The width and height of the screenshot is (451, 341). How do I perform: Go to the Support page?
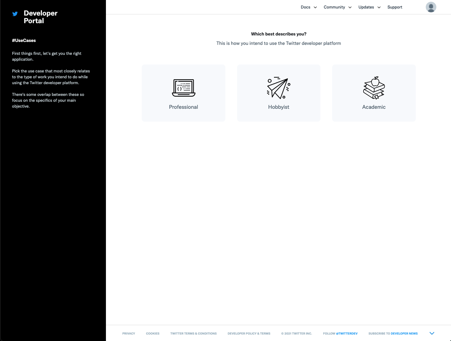pyautogui.click(x=395, y=7)
